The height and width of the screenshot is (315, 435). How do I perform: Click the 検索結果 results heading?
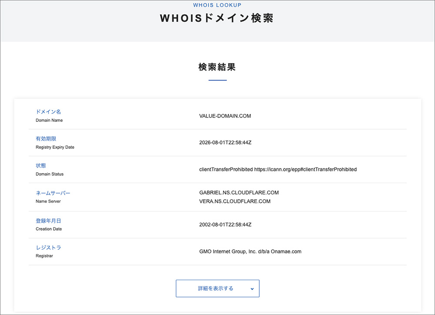pyautogui.click(x=217, y=67)
